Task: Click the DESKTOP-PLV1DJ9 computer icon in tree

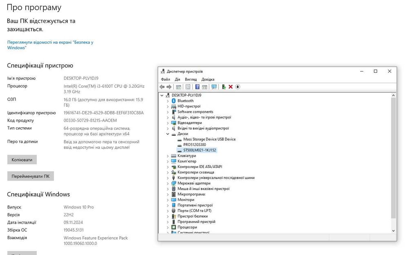Action: click(168, 95)
